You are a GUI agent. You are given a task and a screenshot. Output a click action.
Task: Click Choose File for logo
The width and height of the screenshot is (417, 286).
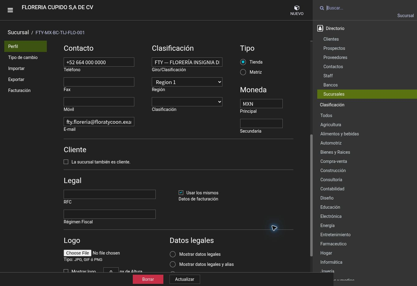tap(77, 253)
